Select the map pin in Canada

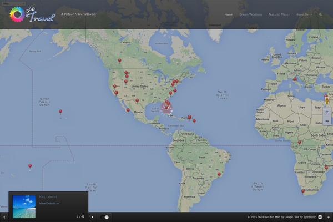click(119, 60)
